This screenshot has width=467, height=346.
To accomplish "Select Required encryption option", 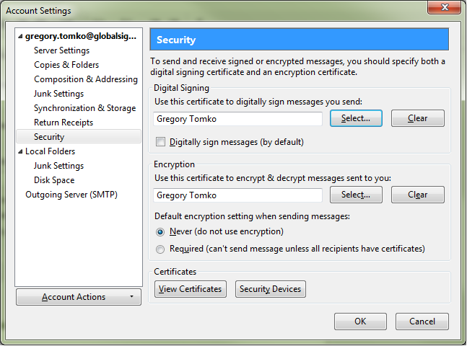I will coord(160,249).
